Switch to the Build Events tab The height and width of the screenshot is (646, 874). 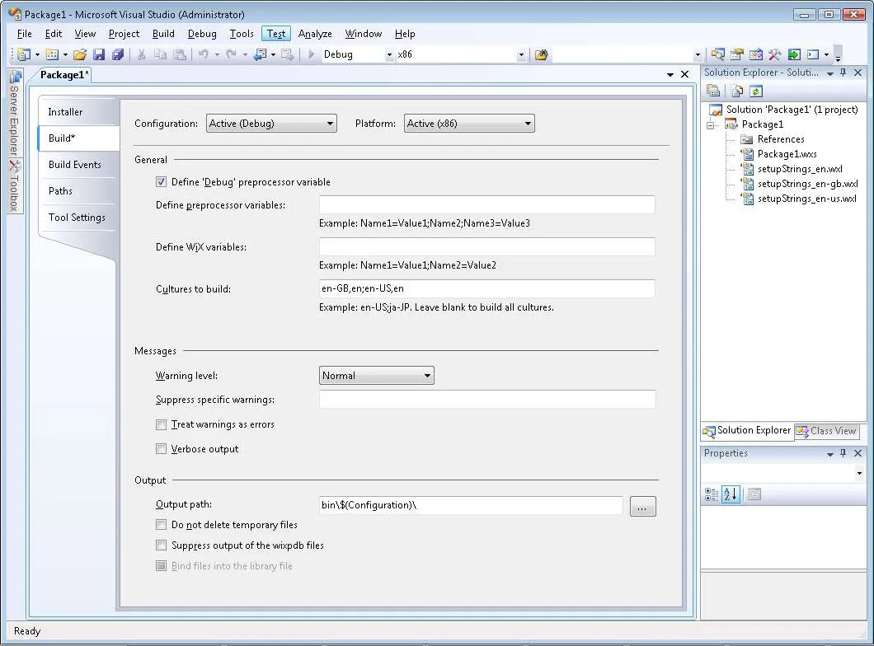(75, 165)
